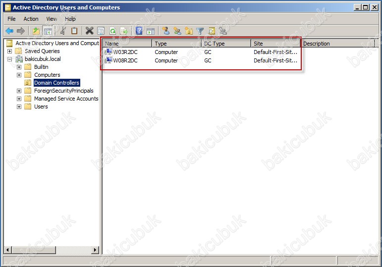Click the Paste clipboard icon
This screenshot has width=382, height=267.
[74, 31]
